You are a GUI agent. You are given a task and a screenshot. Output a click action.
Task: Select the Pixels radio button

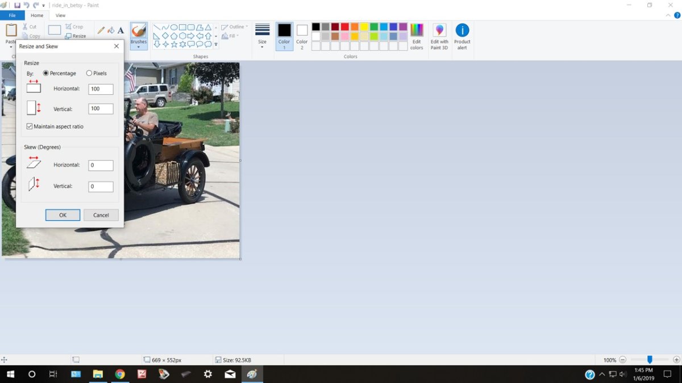click(x=89, y=73)
